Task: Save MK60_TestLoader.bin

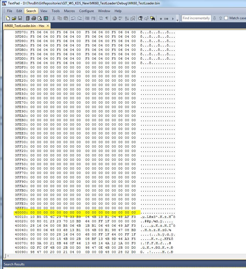Action: (20, 18)
